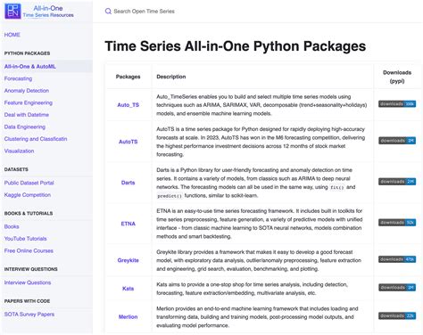Open Visualization sidebar page
This screenshot has height=335, width=423.
coord(19,151)
